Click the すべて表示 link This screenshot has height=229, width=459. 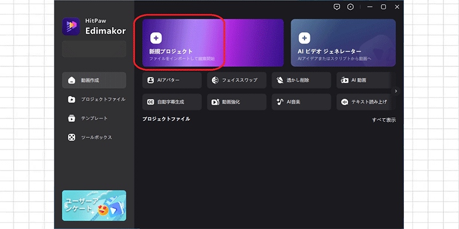(x=384, y=120)
